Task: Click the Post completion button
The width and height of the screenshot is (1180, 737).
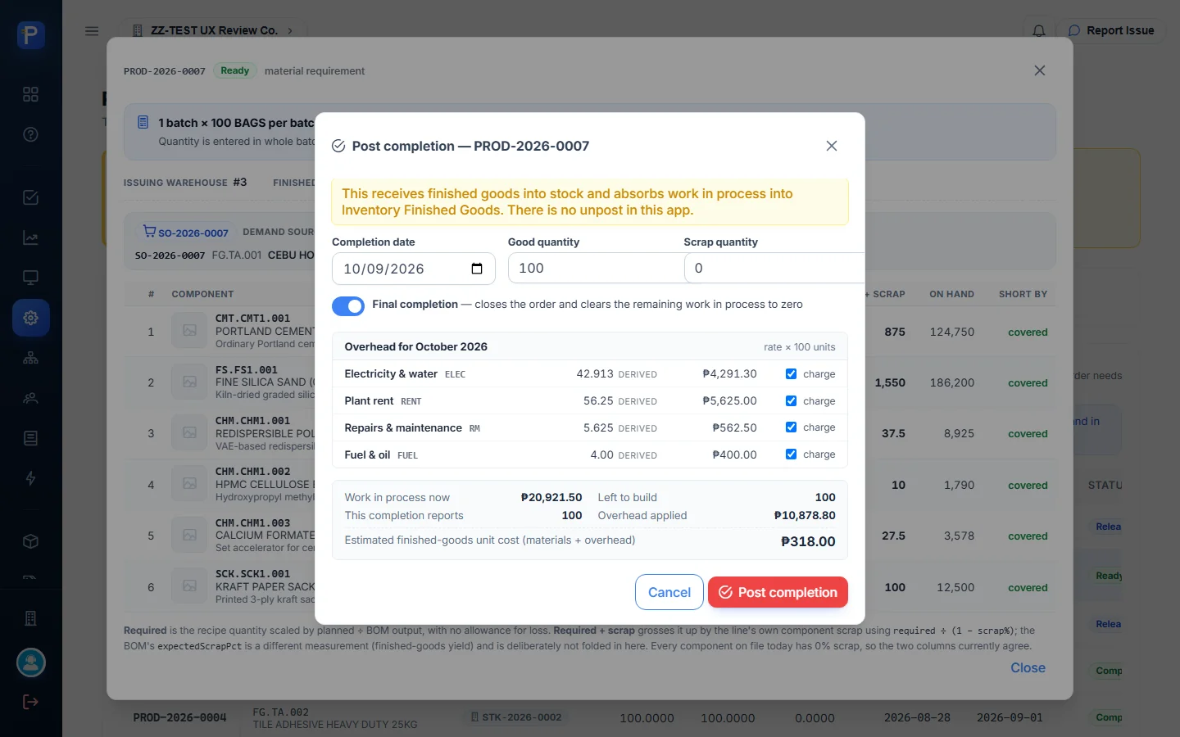Action: (x=778, y=592)
